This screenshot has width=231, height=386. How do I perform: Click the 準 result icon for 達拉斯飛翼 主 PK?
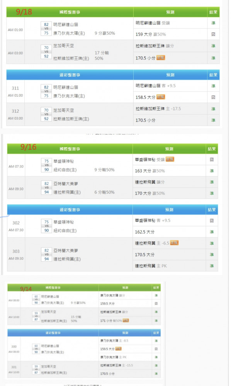click(x=212, y=266)
